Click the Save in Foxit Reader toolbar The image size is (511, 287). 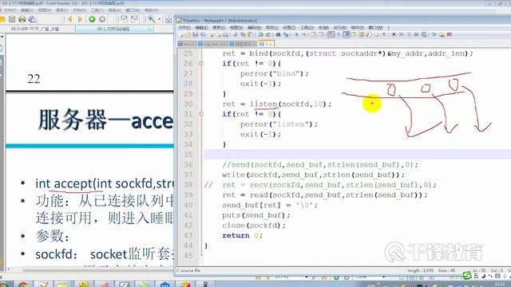(12, 19)
